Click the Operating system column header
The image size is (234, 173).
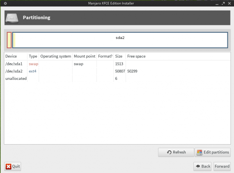point(56,56)
